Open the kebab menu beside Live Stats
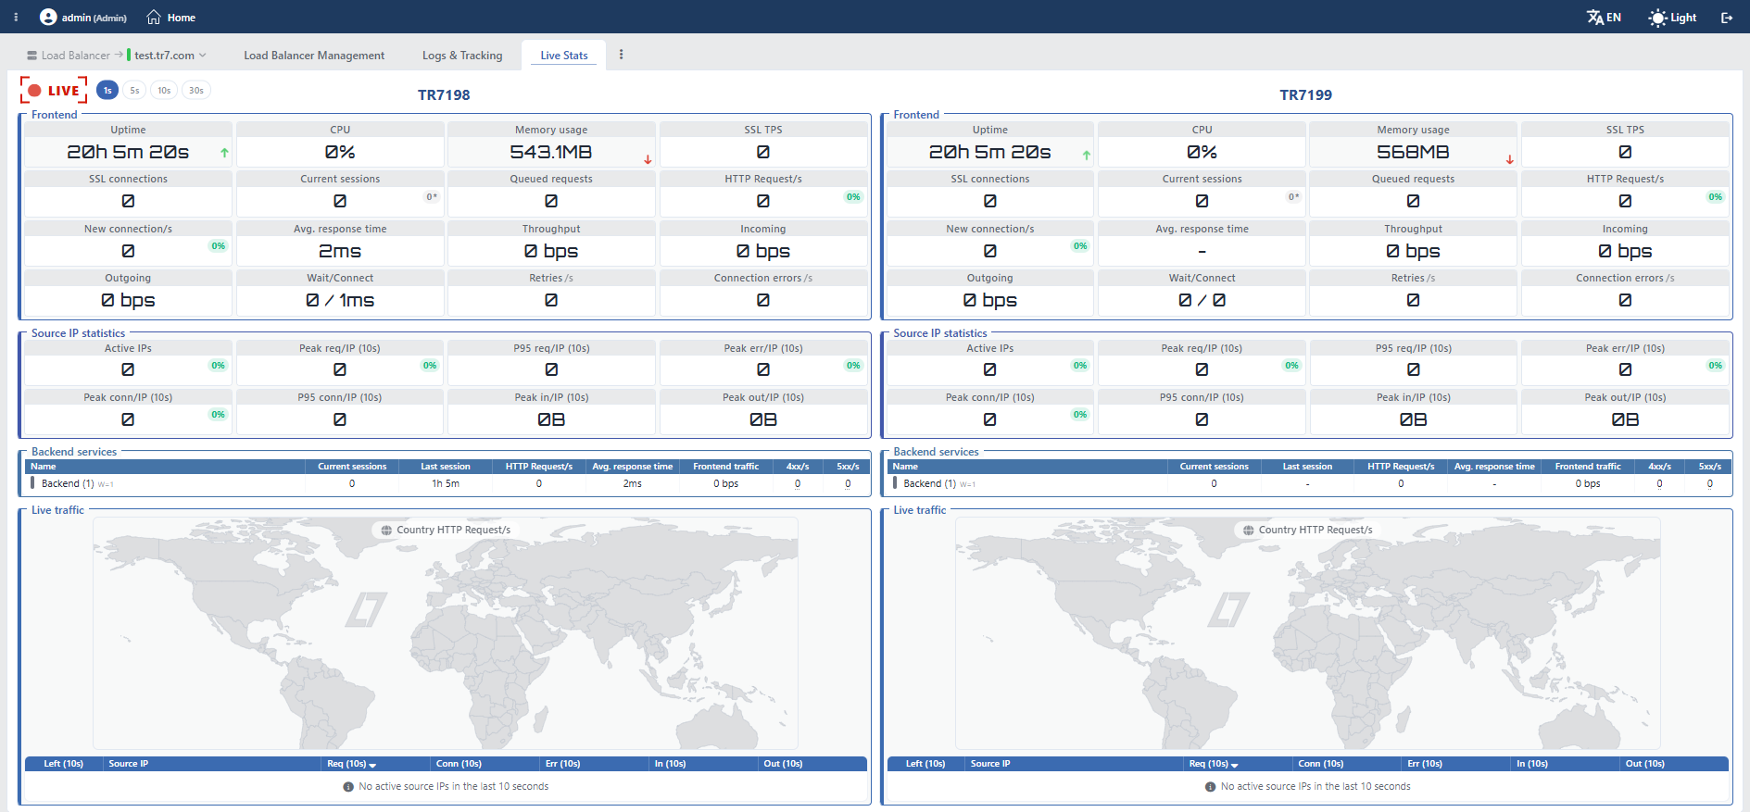 pyautogui.click(x=621, y=55)
